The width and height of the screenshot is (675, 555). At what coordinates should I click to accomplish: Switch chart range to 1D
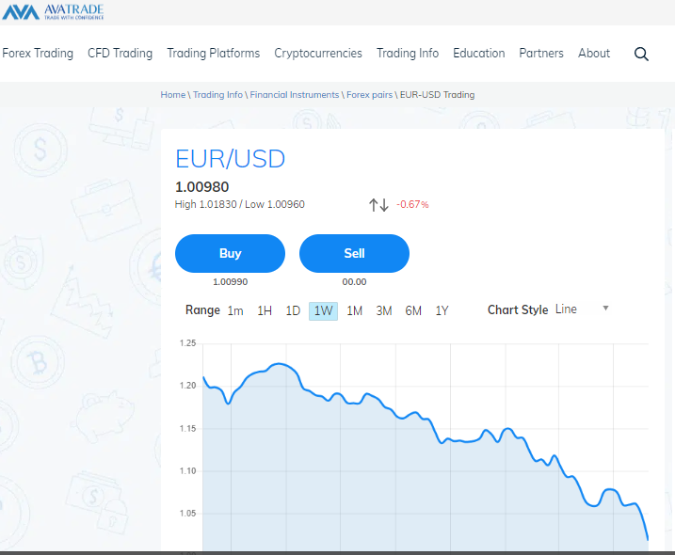[x=293, y=310]
